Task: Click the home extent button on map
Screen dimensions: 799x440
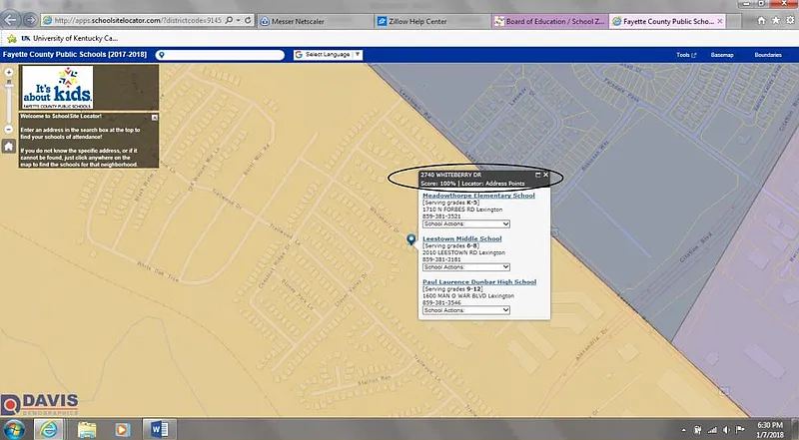Action: [x=8, y=147]
